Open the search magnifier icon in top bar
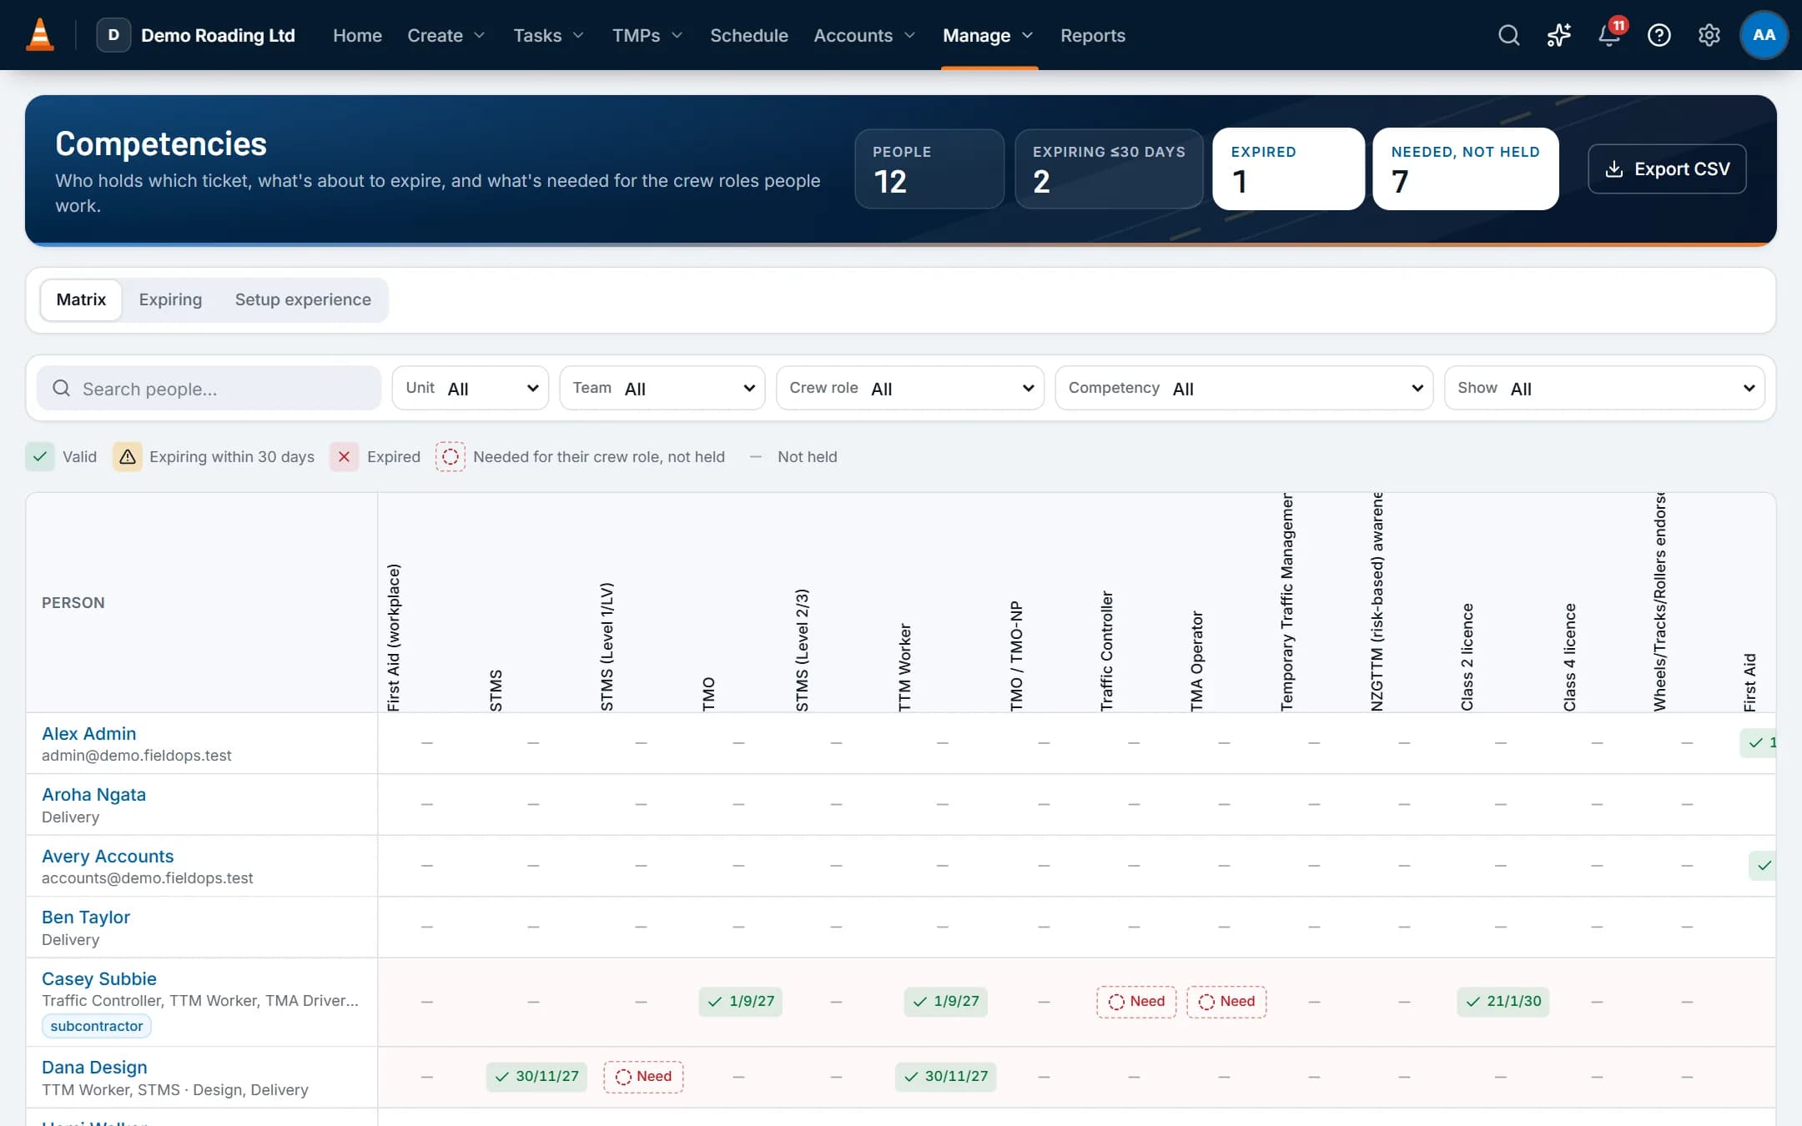 click(1508, 35)
